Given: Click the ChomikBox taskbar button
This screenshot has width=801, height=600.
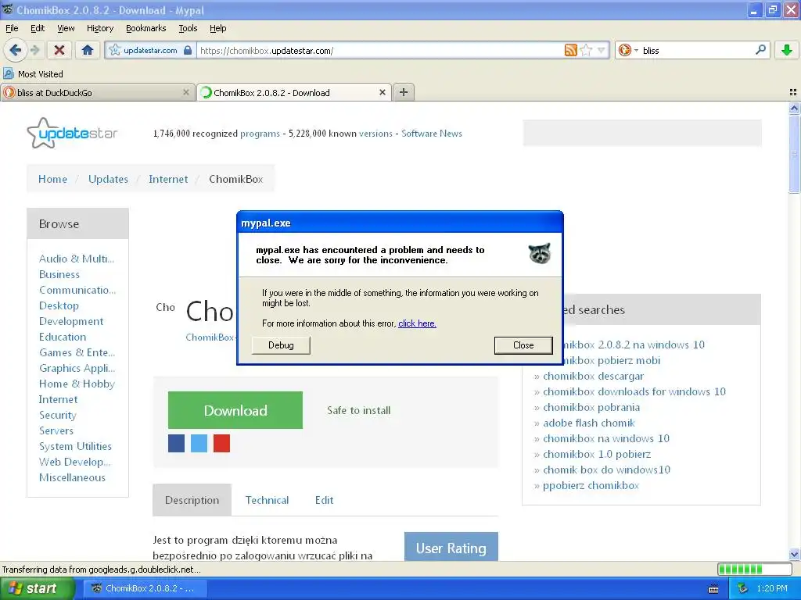Looking at the screenshot, I should [145, 588].
